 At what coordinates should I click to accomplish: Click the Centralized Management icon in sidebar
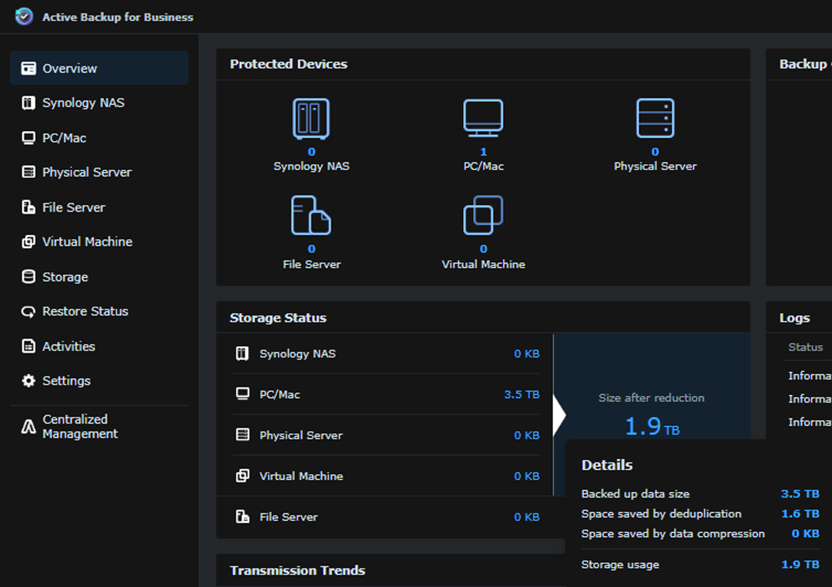click(x=29, y=427)
